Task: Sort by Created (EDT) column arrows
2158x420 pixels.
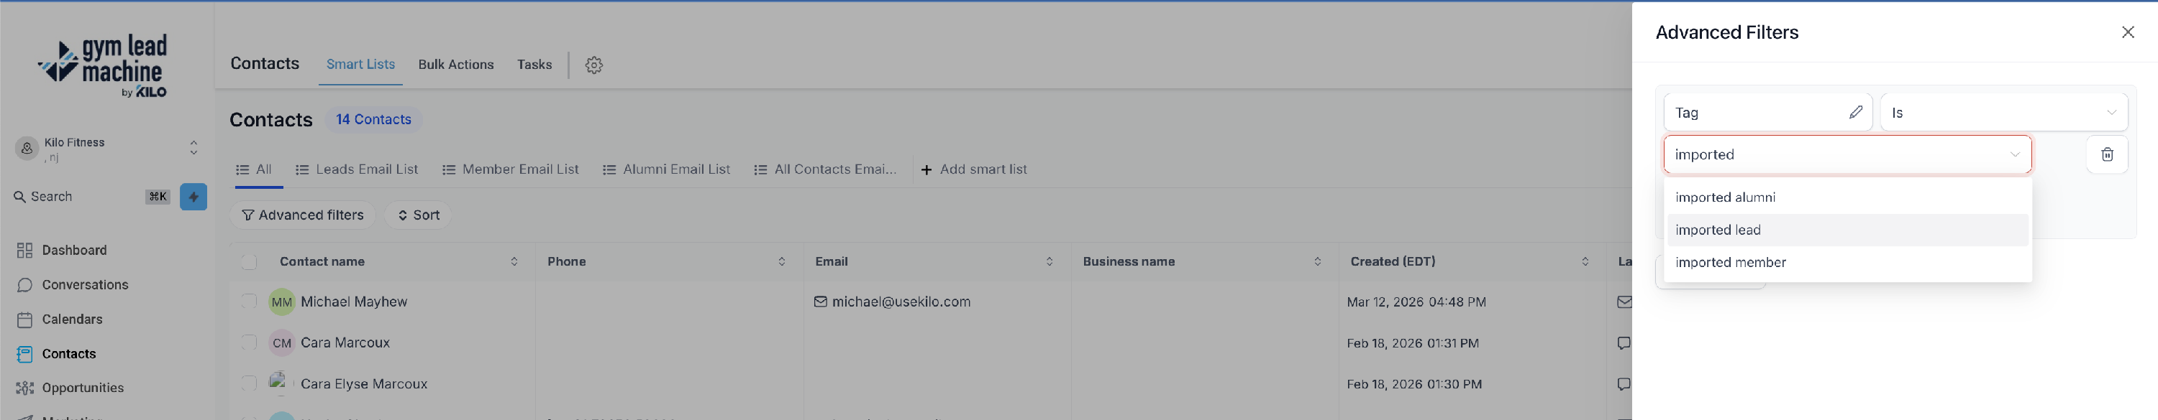Action: click(1585, 262)
